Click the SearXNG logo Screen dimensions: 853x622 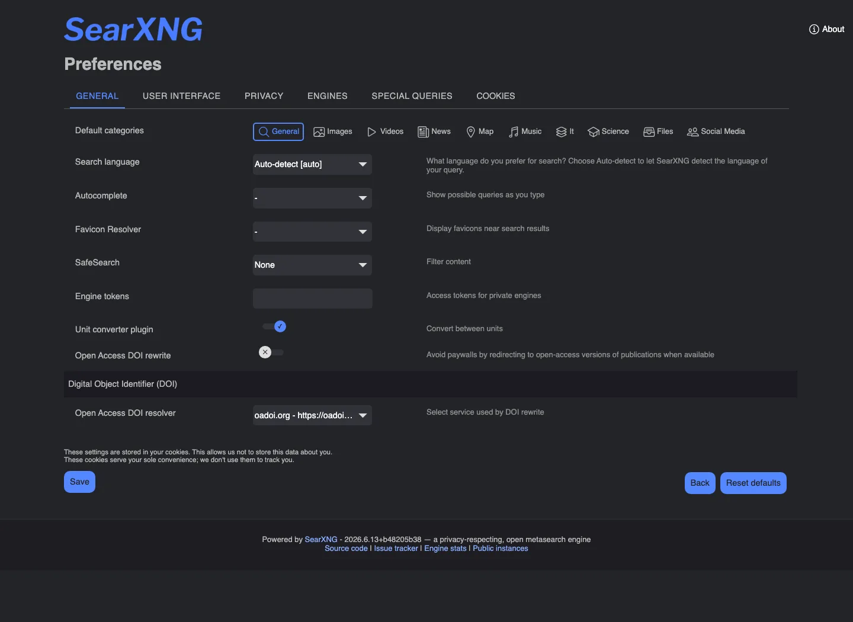point(133,29)
